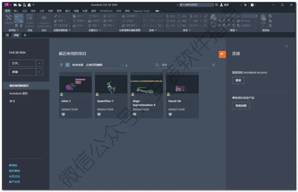Click the 发送反馈 button
Viewport: 298px width, 192px height.
point(241,106)
